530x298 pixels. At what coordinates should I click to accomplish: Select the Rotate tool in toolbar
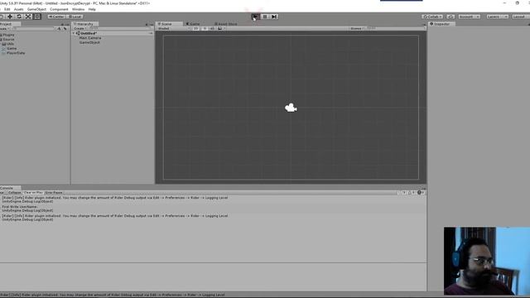click(x=19, y=17)
